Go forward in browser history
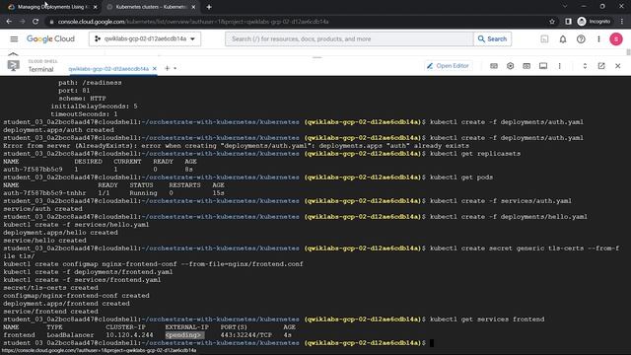The image size is (631, 355). point(23,22)
